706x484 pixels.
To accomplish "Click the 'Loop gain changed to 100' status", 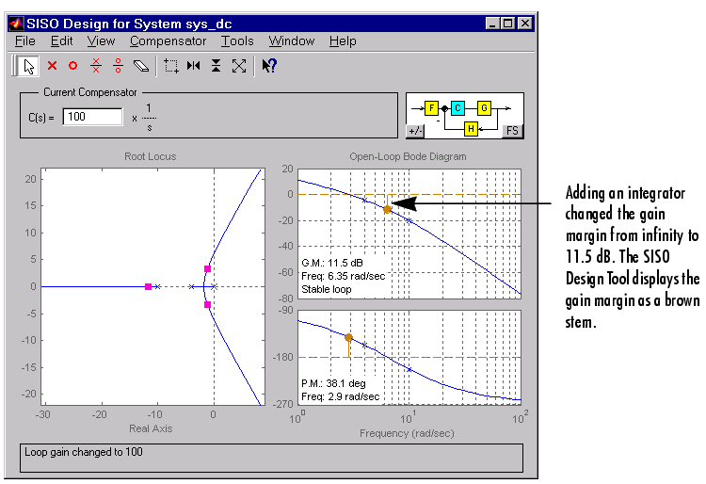I will click(84, 452).
